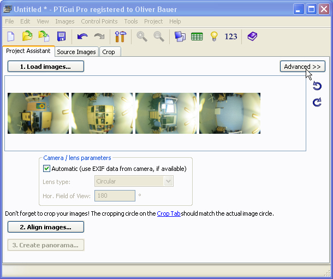Open the hammer tools options icon
The height and width of the screenshot is (279, 333).
pos(120,37)
